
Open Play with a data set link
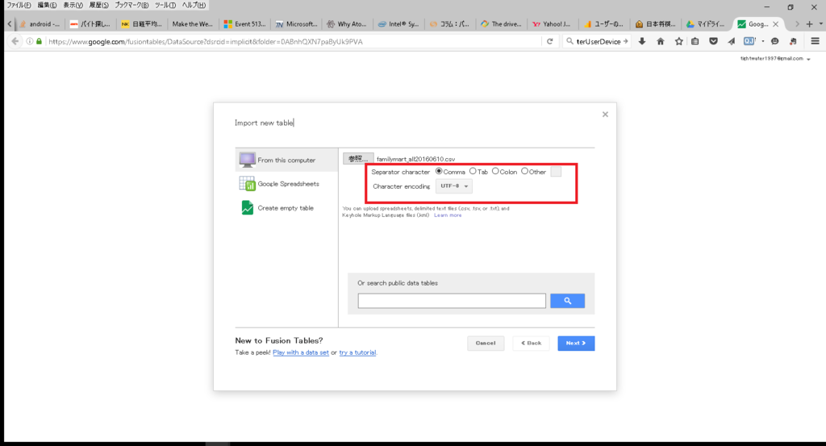(x=301, y=352)
